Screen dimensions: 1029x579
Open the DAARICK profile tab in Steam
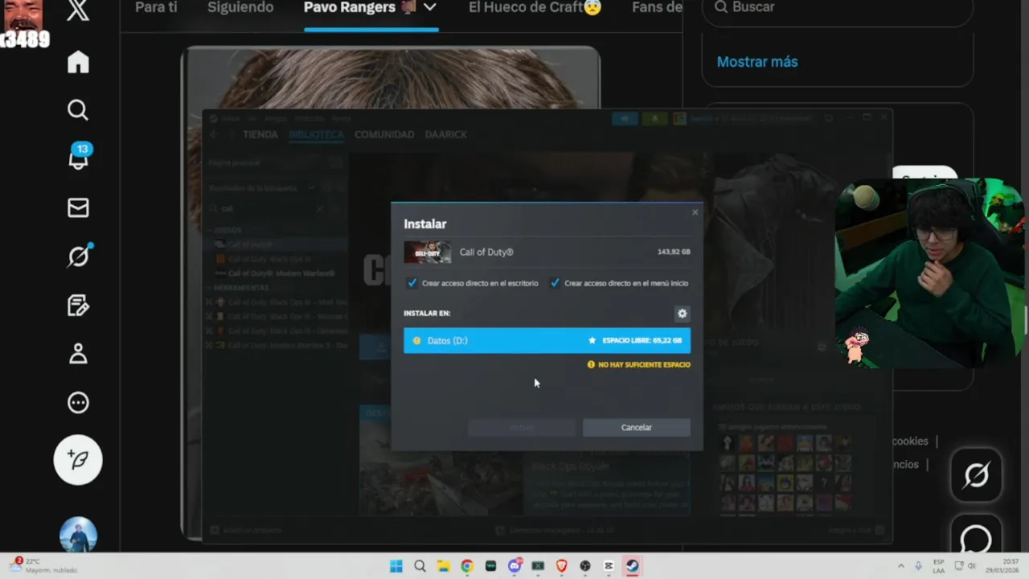[x=445, y=134]
